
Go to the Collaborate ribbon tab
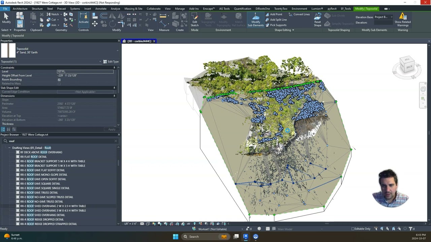pos(154,9)
